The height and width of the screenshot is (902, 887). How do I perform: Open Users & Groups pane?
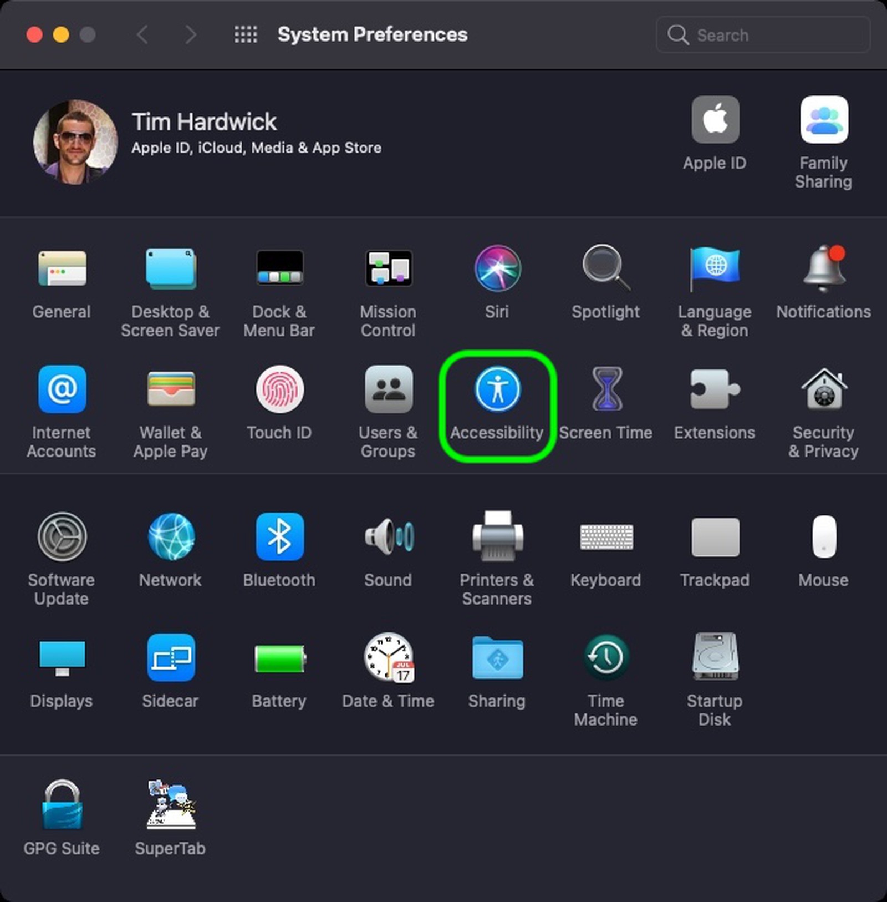[388, 389]
